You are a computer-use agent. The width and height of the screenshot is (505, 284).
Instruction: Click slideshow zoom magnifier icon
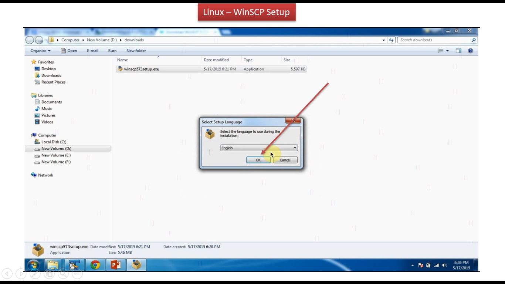[63, 274]
